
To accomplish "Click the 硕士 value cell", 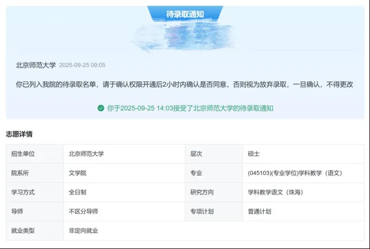I will coord(303,154).
